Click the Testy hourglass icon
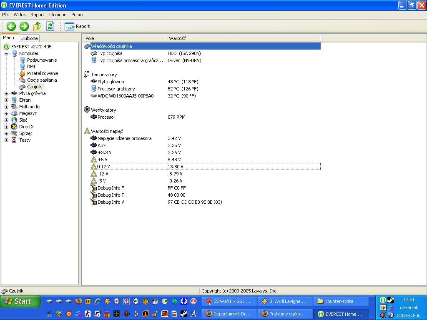Viewport: 427px width, 320px height. (x=14, y=140)
